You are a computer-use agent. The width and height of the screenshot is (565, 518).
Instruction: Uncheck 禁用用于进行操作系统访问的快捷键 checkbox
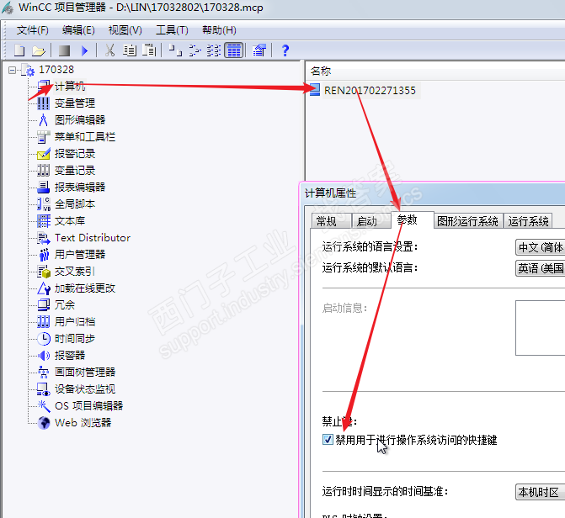pyautogui.click(x=328, y=440)
